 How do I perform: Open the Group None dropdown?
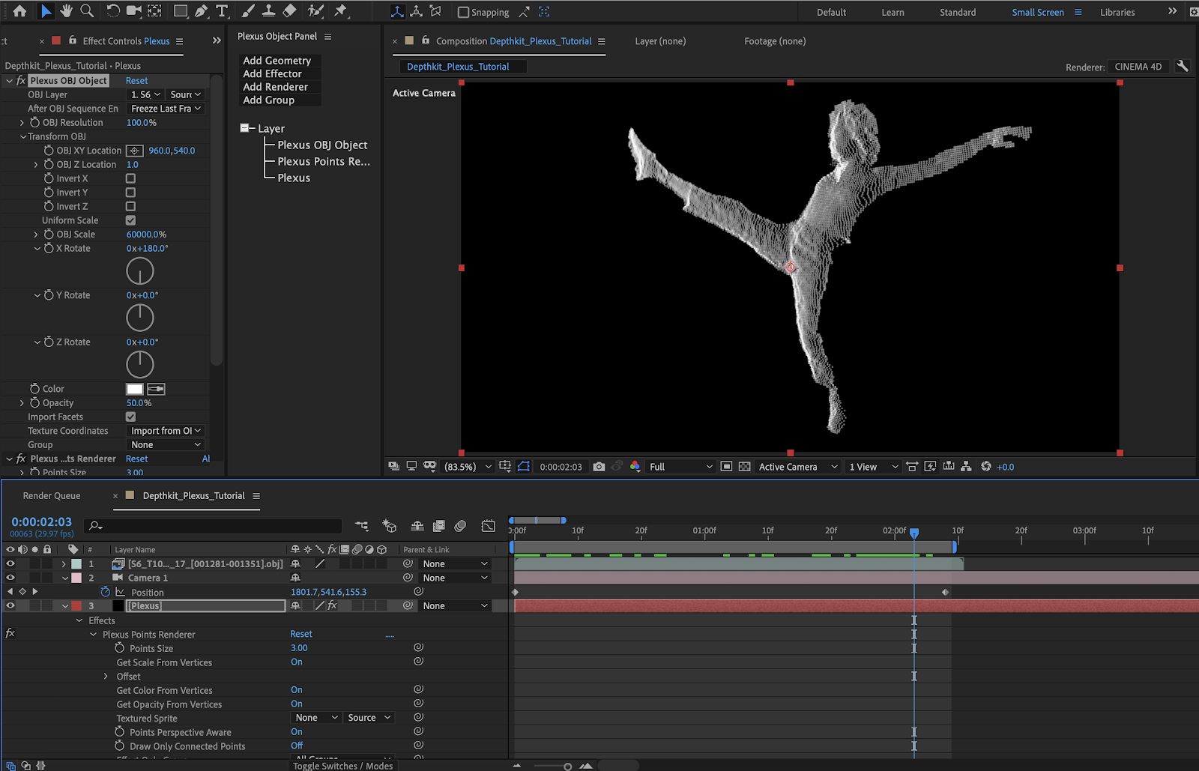point(166,445)
